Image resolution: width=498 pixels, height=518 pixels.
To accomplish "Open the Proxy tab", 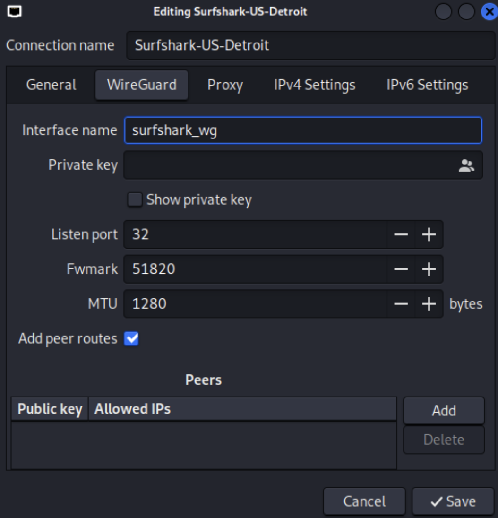I will click(x=225, y=85).
